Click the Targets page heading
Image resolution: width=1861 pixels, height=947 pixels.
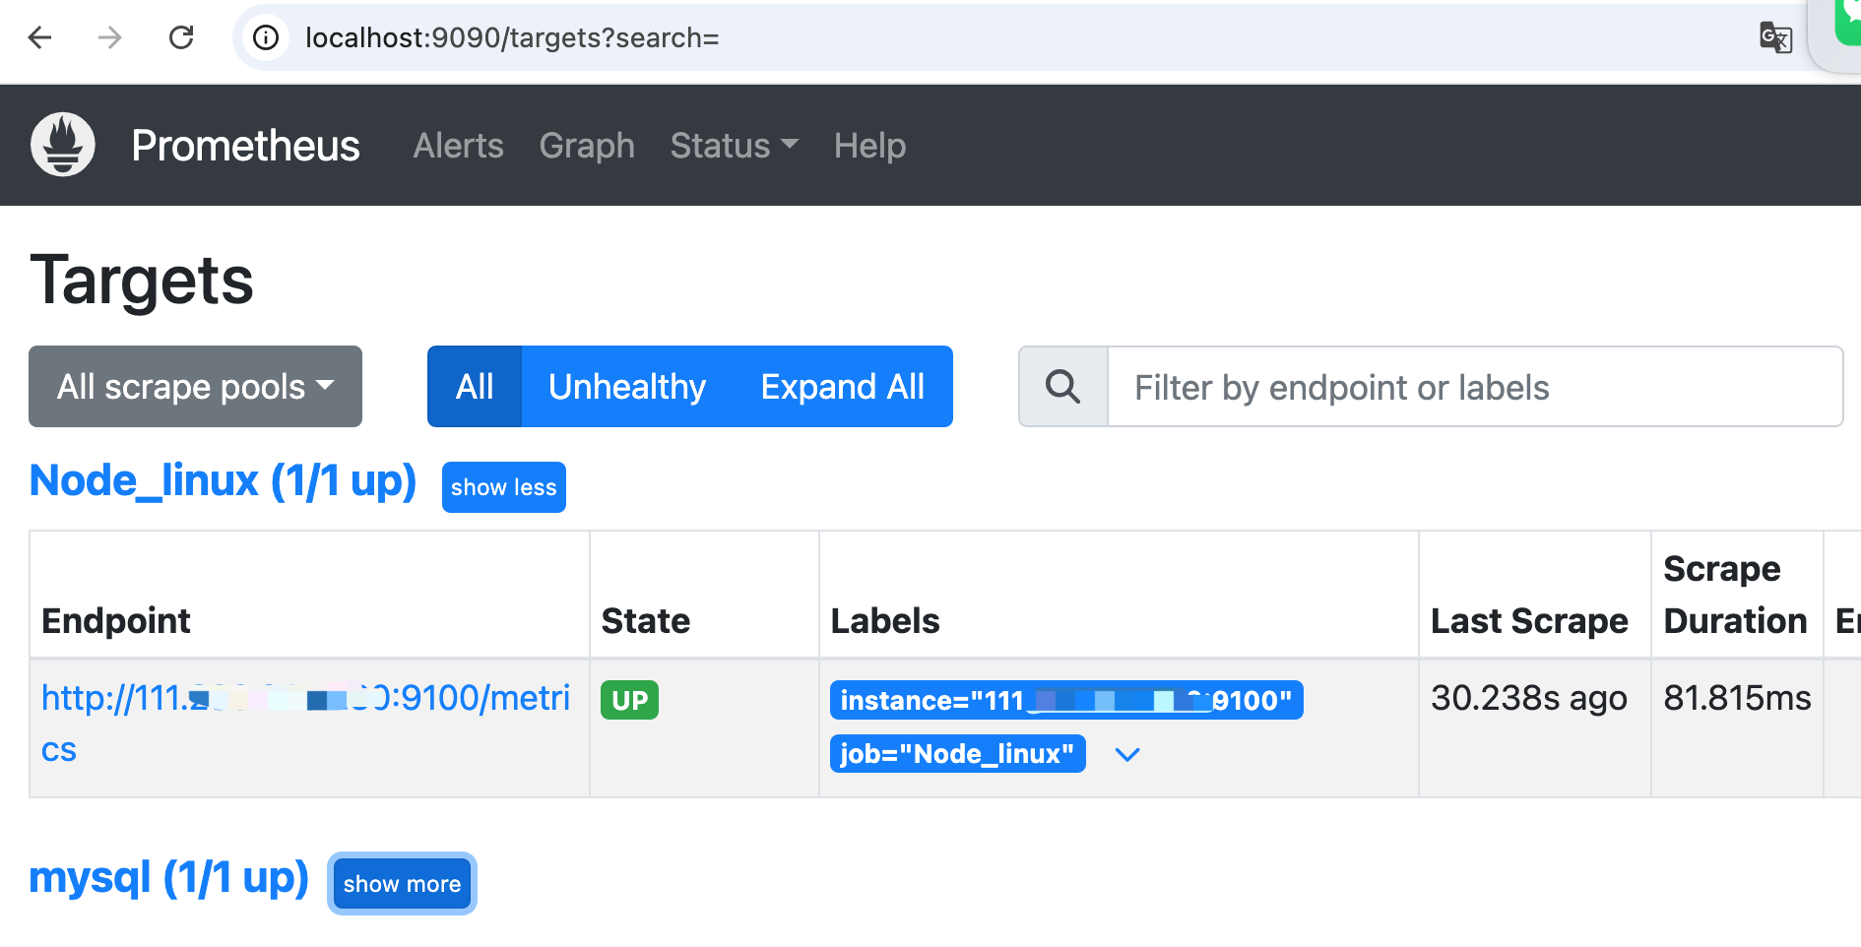pyautogui.click(x=142, y=281)
